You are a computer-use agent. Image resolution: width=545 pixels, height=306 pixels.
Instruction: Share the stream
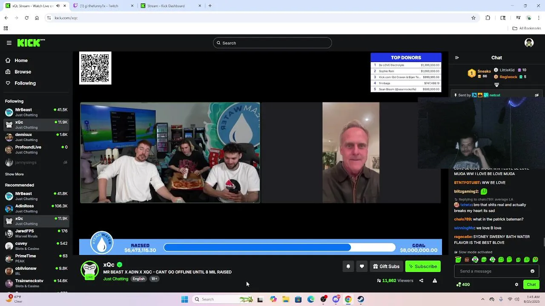[x=421, y=280]
